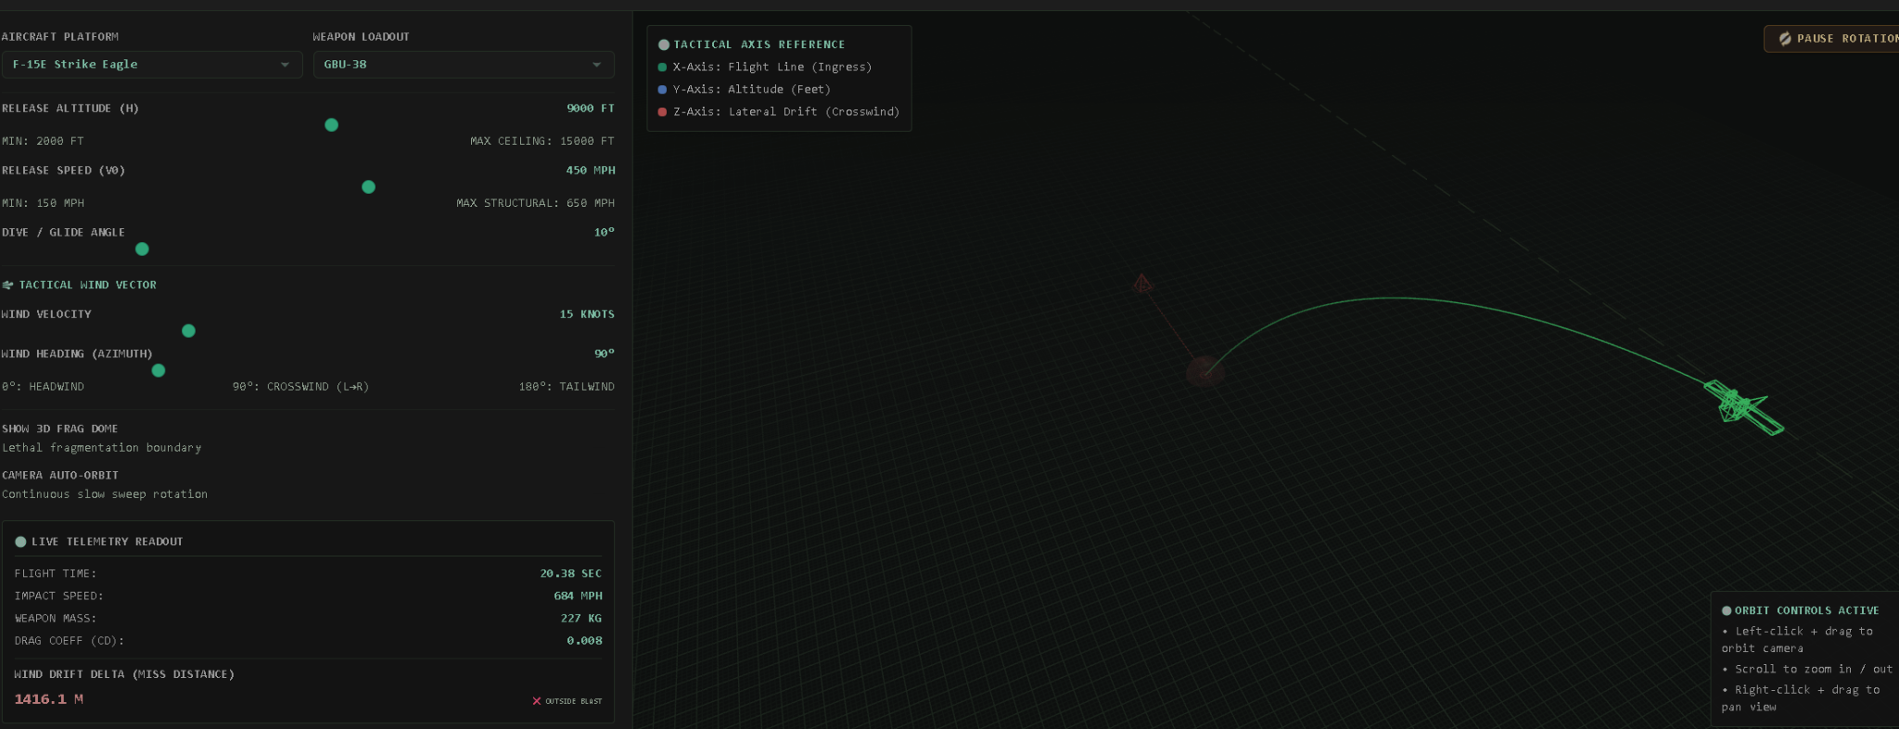Click the 90° wind heading value
The height and width of the screenshot is (729, 1899).
tap(605, 354)
